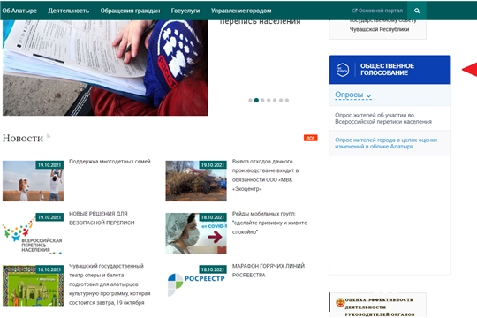This screenshot has height=318, width=477.
Task: Open the Об Алатыре menu
Action: [19, 11]
